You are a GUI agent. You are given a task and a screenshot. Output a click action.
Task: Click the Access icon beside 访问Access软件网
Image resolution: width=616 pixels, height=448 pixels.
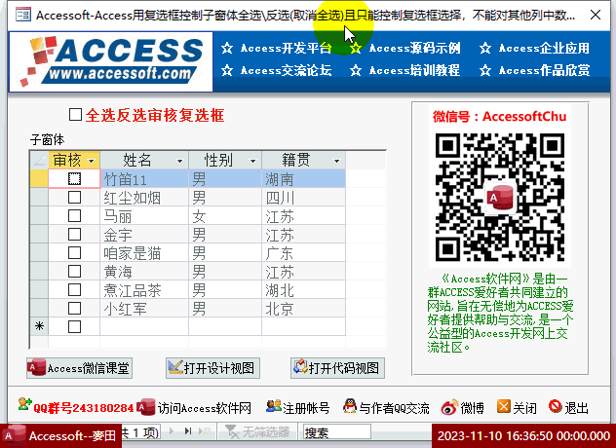click(146, 407)
